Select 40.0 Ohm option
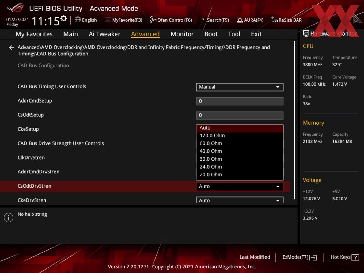The image size is (364, 273). [x=240, y=151]
